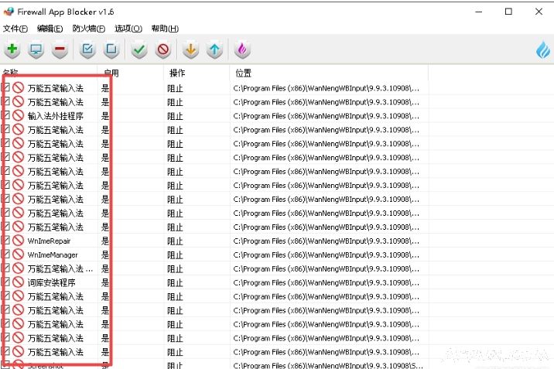
Task: Click the block icon beside 词库安装程序
Action: pyautogui.click(x=18, y=282)
